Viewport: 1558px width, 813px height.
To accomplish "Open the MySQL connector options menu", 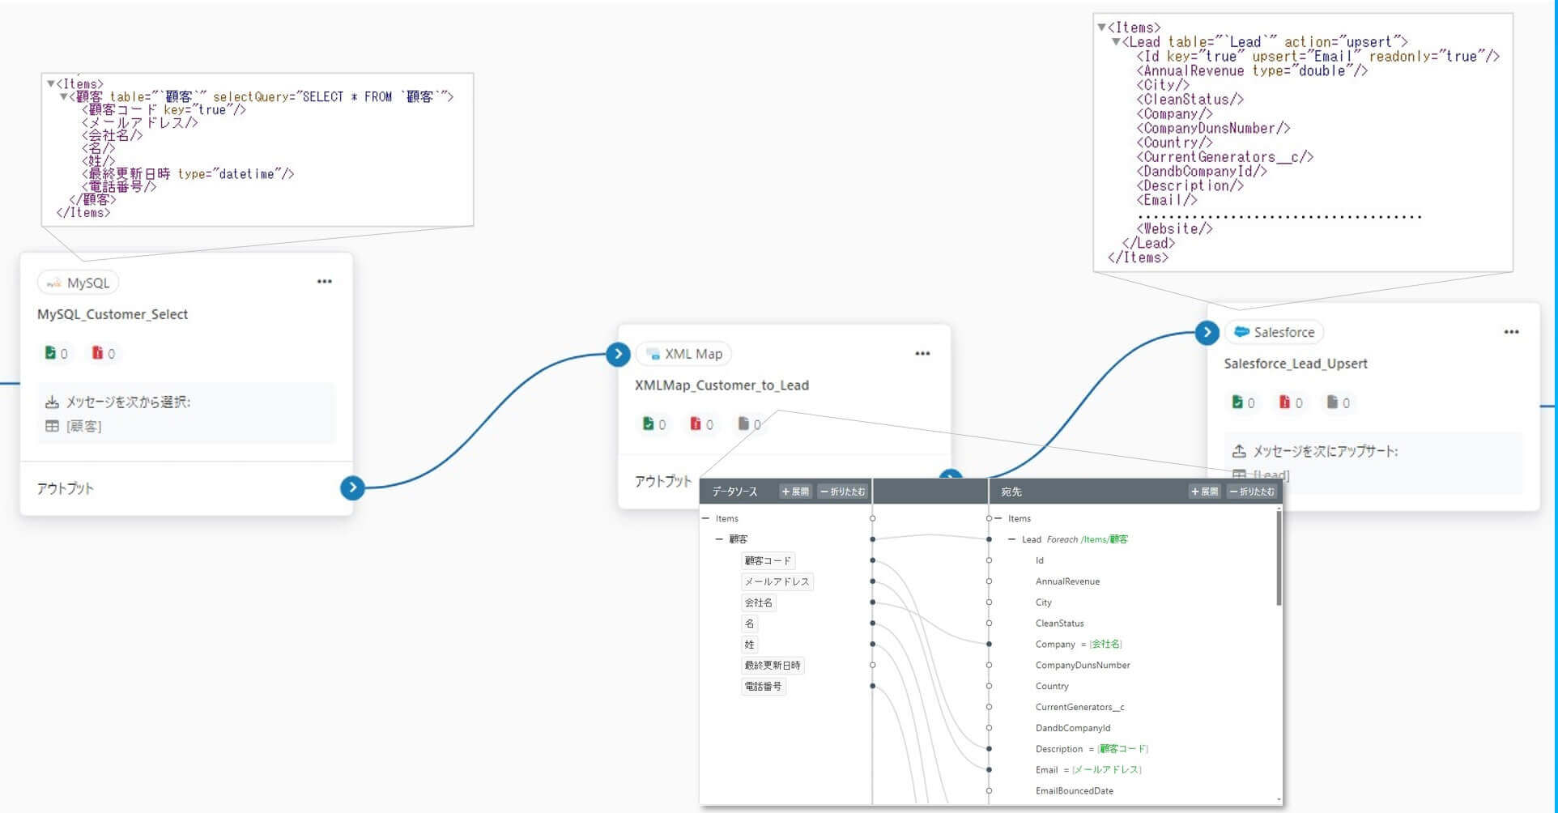I will [325, 282].
